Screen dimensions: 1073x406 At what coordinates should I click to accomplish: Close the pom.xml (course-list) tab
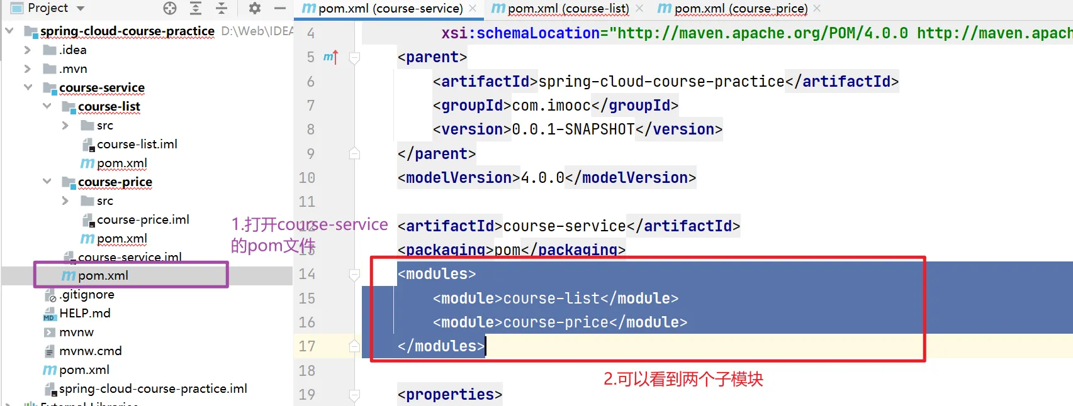[x=639, y=9]
